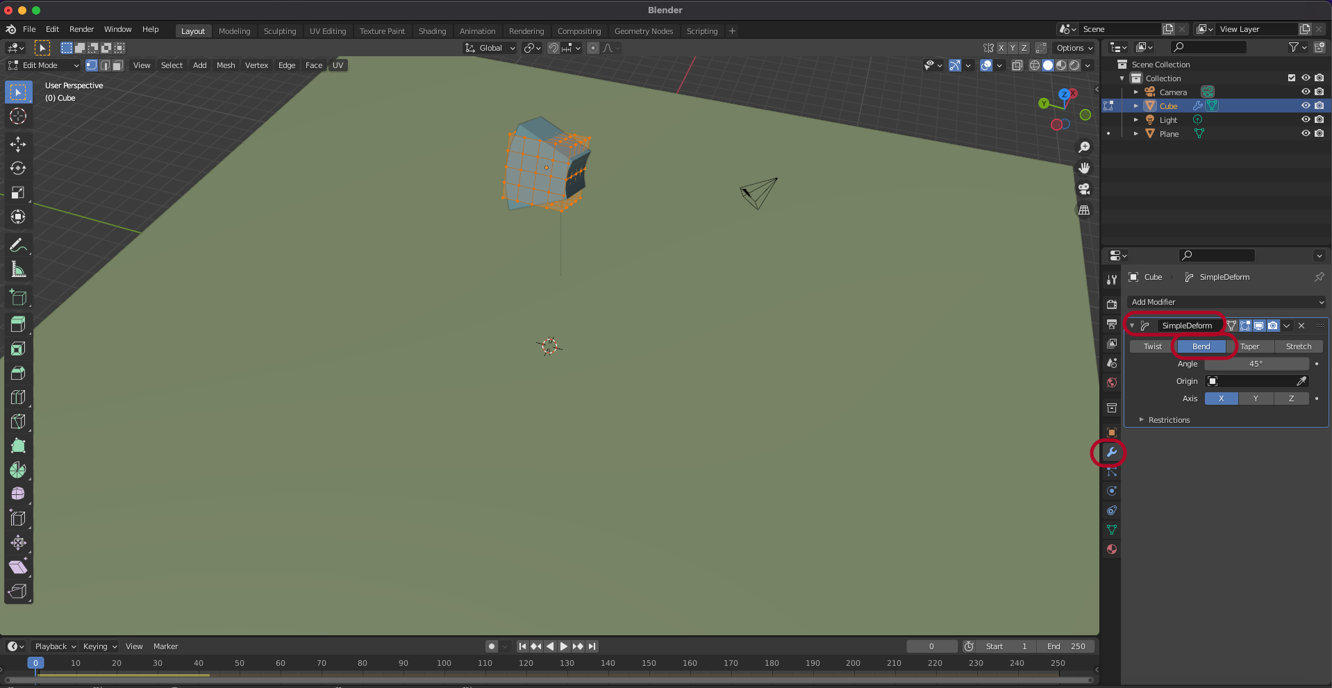Choose the Taper deform mode

[1250, 346]
